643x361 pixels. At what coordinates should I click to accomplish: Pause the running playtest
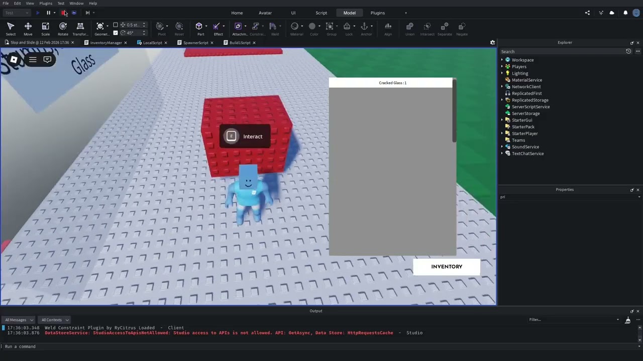pos(48,13)
